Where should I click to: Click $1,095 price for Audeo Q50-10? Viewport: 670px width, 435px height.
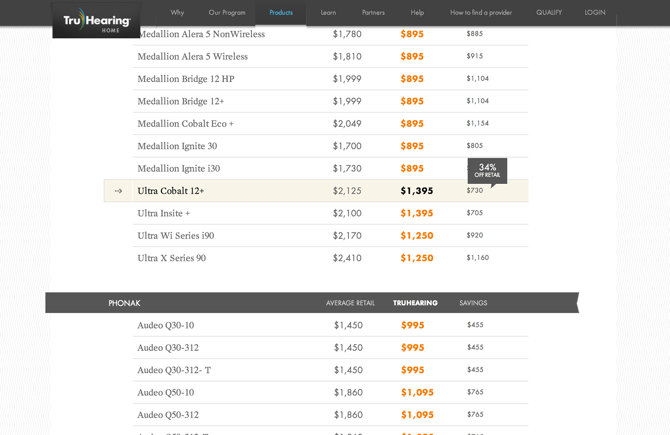coord(417,392)
